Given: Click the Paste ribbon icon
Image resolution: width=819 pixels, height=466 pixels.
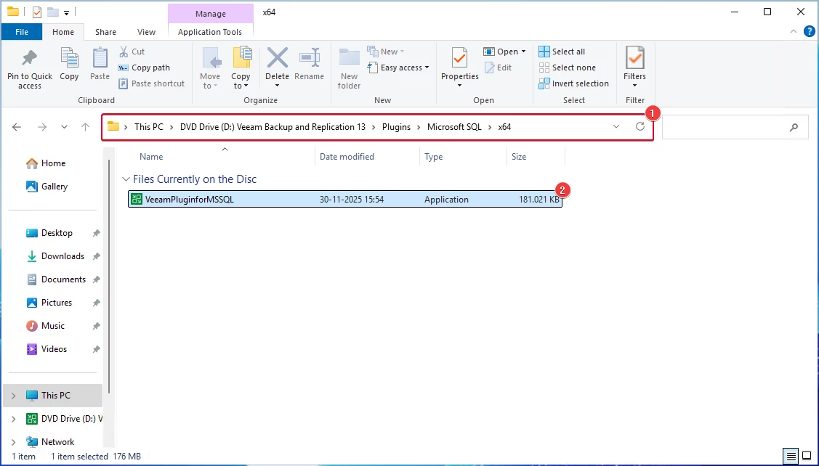Looking at the screenshot, I should click(x=100, y=59).
